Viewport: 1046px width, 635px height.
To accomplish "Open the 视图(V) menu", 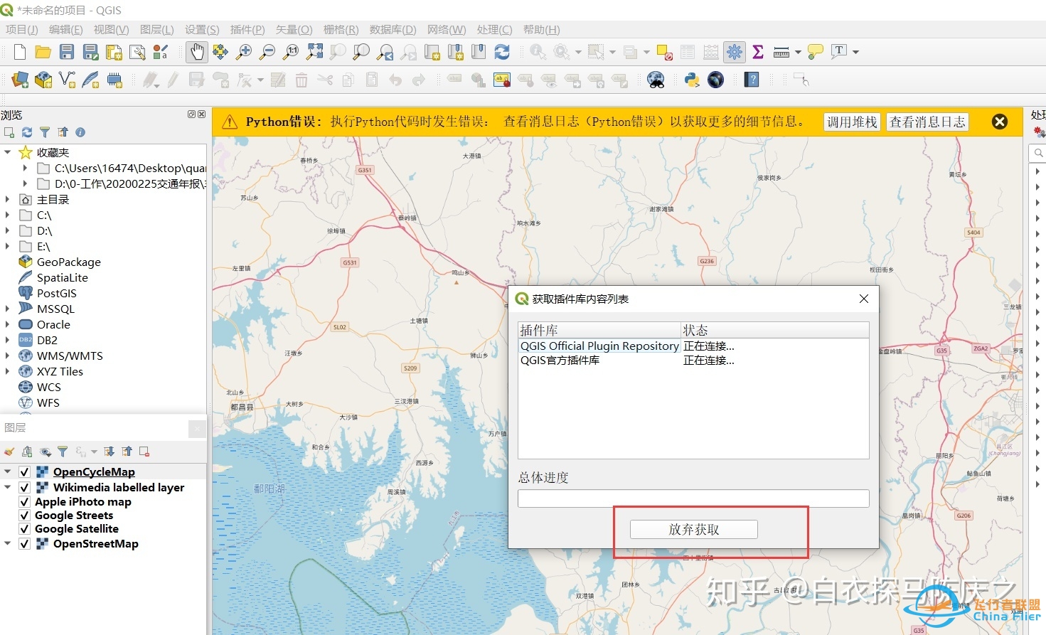I will pyautogui.click(x=111, y=29).
